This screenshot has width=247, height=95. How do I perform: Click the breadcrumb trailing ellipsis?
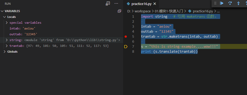click(x=218, y=11)
